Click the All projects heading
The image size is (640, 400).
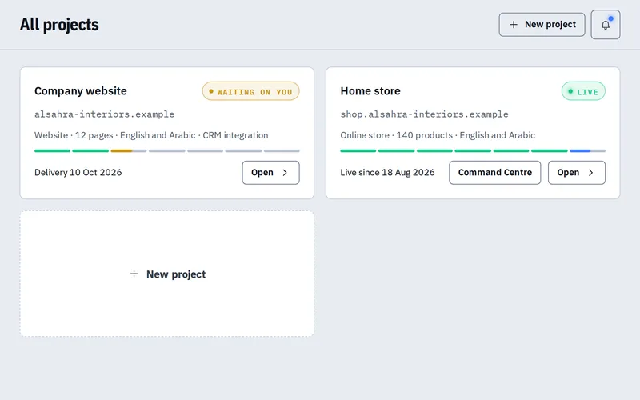click(59, 25)
